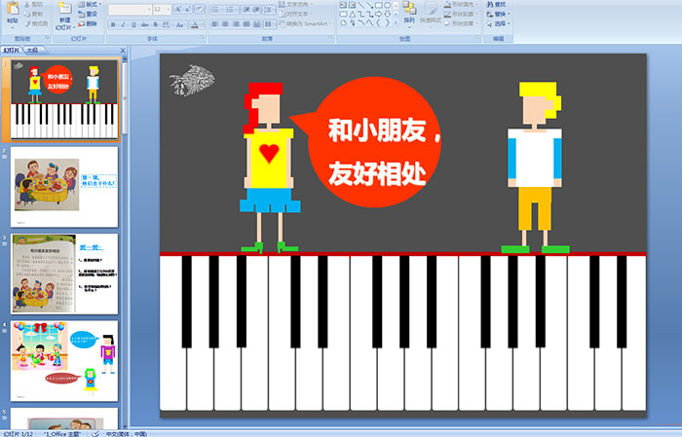Click the Clear Formatting eraser icon

[199, 9]
